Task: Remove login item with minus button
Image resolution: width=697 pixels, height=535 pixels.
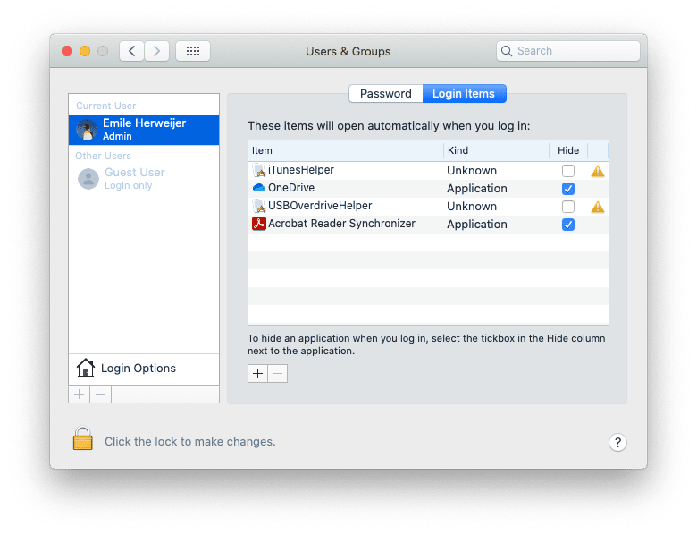Action: tap(278, 373)
